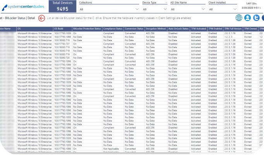Click 'Owned' in the '1.2, 2, 3' row
This screenshot has width=264, height=155.
tap(248, 37)
